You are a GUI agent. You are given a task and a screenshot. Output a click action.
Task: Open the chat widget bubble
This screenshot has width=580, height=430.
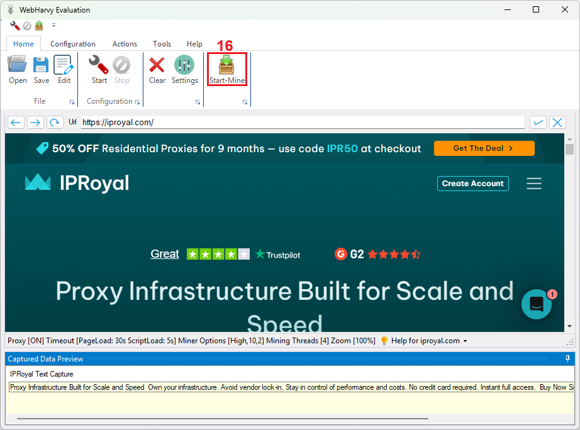coord(537,304)
